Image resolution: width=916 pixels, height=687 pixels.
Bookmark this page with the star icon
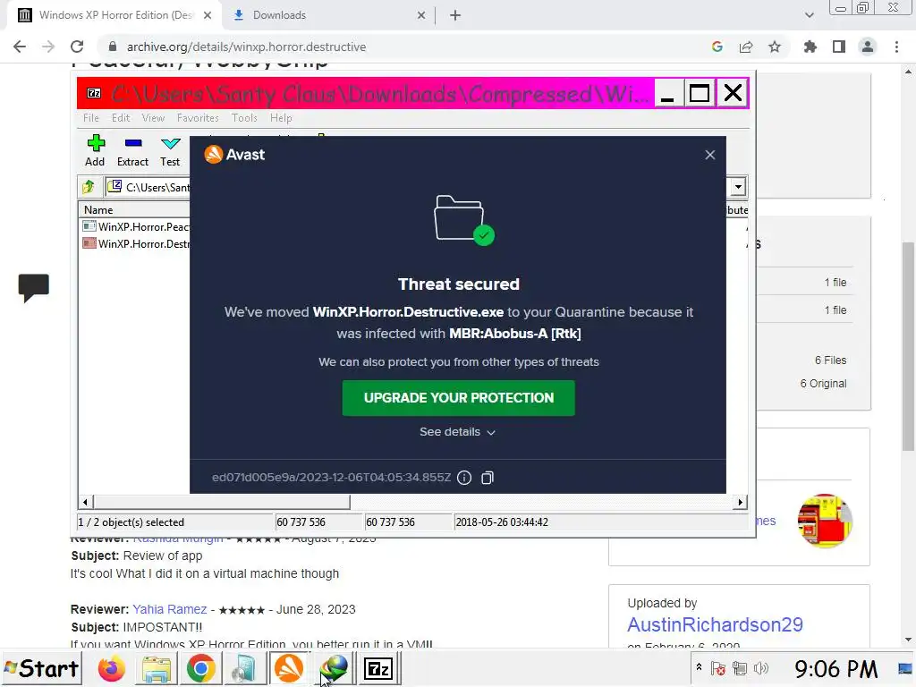click(x=775, y=47)
